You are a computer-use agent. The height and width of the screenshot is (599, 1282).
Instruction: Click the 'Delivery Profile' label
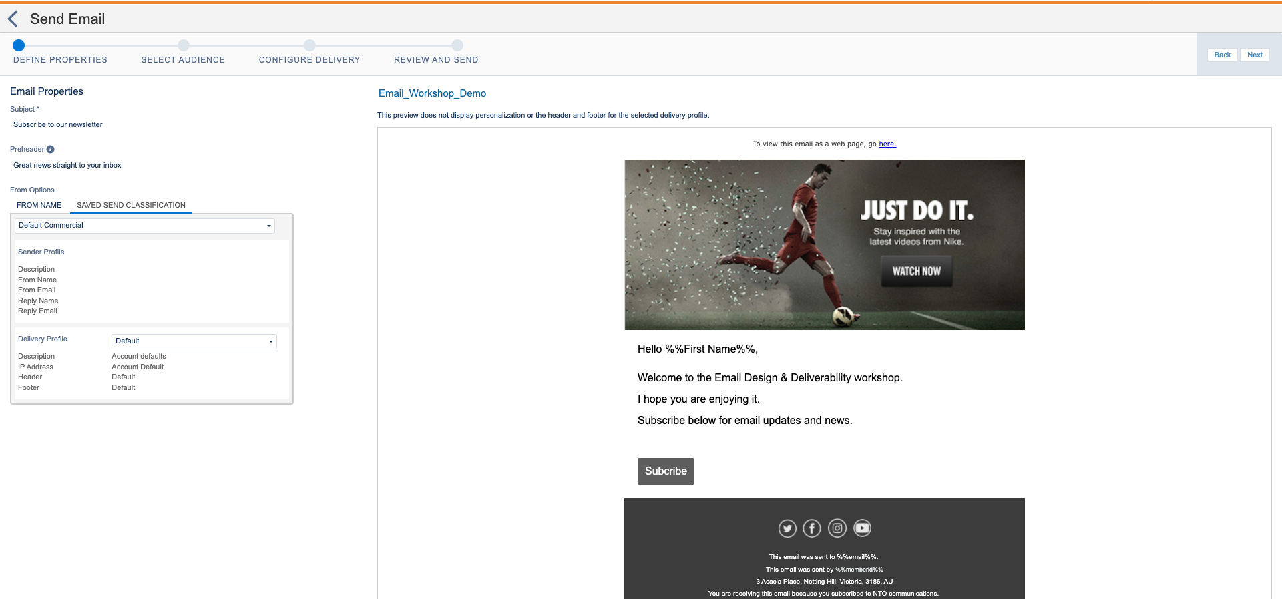click(43, 339)
